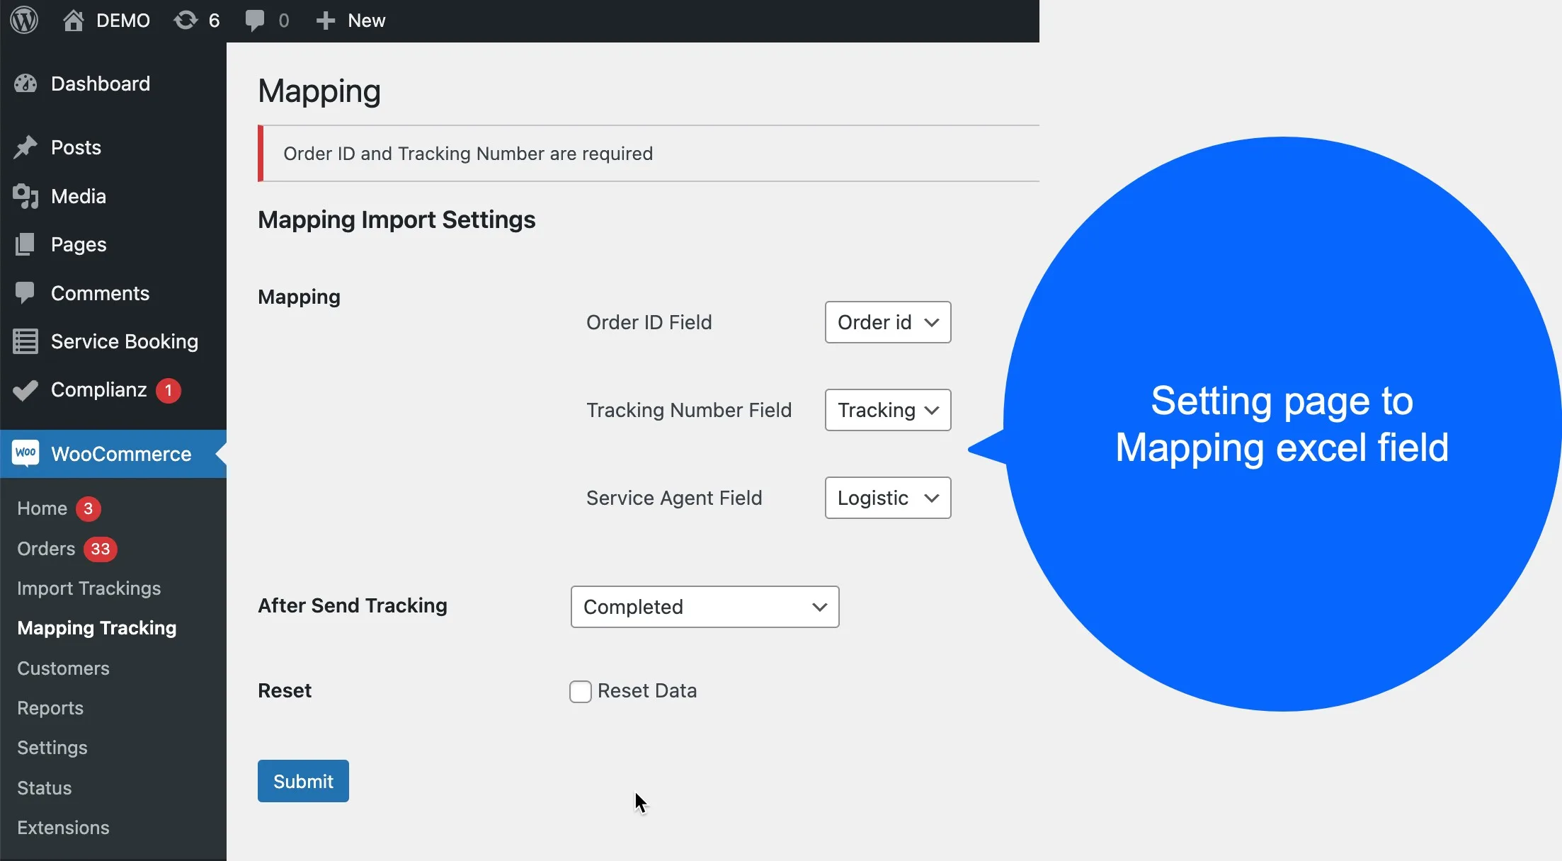Click the WooCommerce woo icon

point(26,453)
